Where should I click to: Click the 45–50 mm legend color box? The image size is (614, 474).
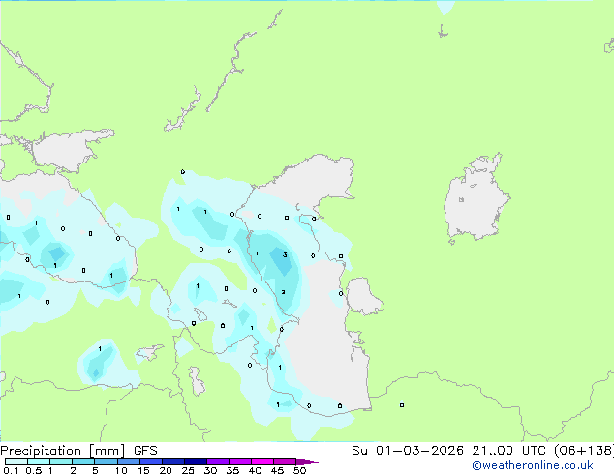pos(285,461)
